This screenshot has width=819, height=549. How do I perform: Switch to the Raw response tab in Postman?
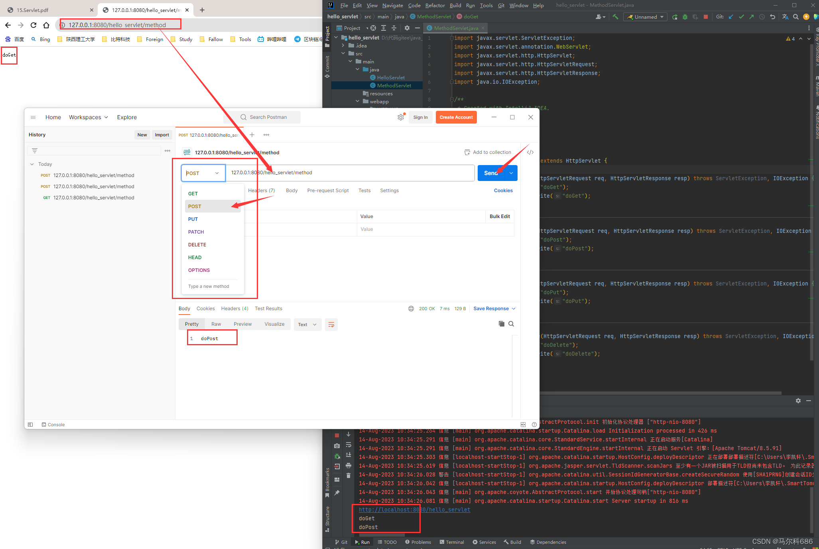[216, 324]
